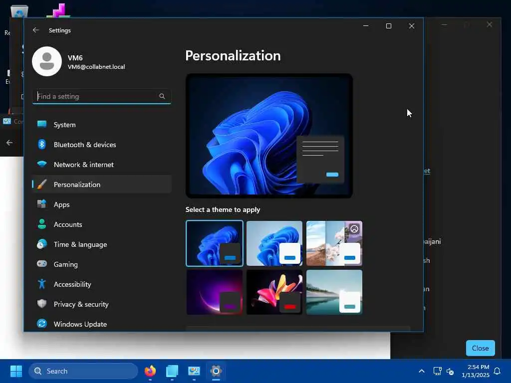The width and height of the screenshot is (511, 383).
Task: Open the blue files app on taskbar
Action: coord(172,371)
